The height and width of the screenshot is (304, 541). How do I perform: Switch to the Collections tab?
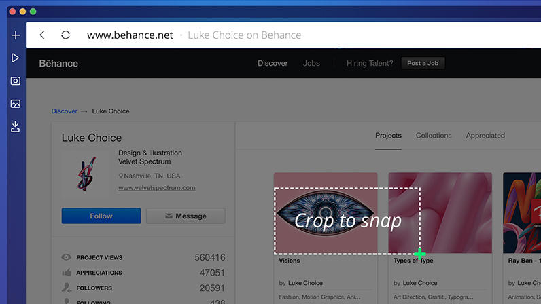[434, 136]
